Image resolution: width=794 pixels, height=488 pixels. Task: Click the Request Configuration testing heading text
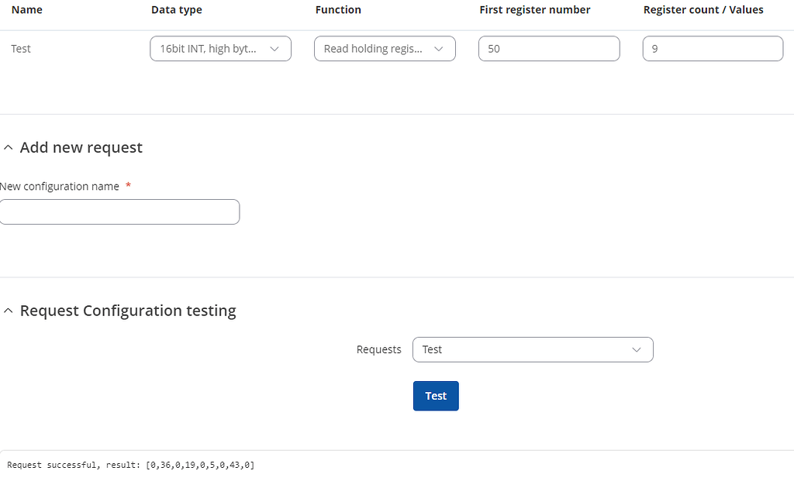pyautogui.click(x=128, y=311)
